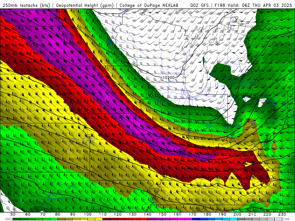
Task: Click the '120' value on the color scale
Action: coord(118,214)
